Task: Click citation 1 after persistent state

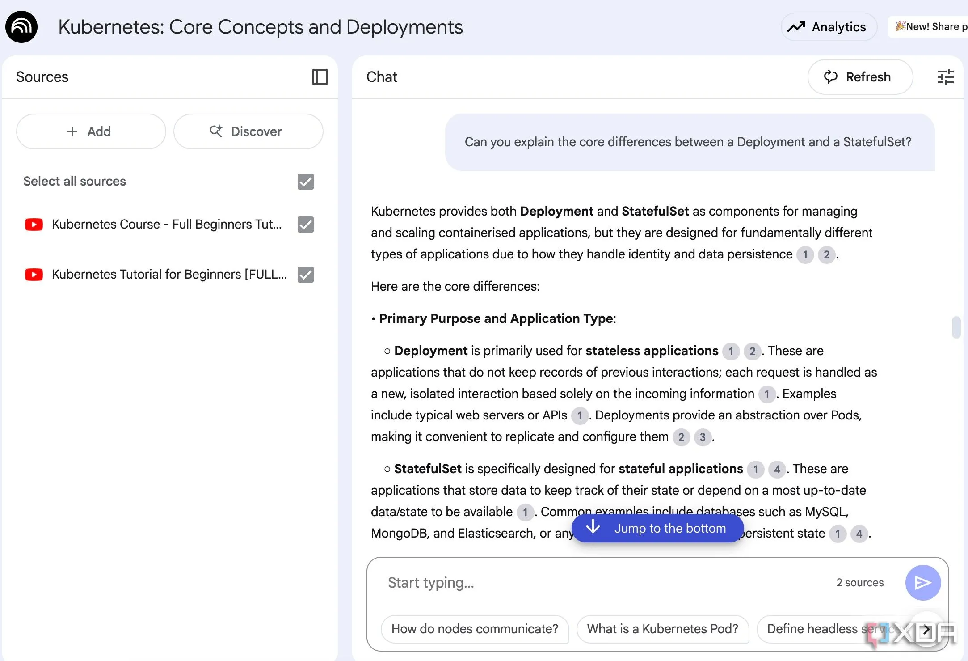Action: (838, 534)
